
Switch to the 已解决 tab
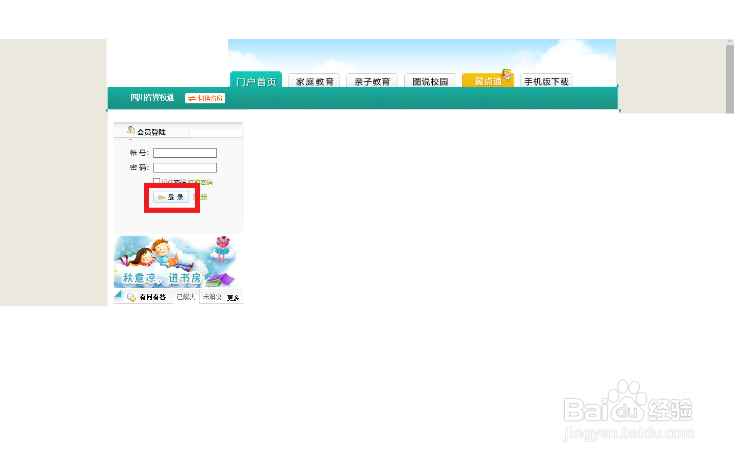click(x=186, y=297)
